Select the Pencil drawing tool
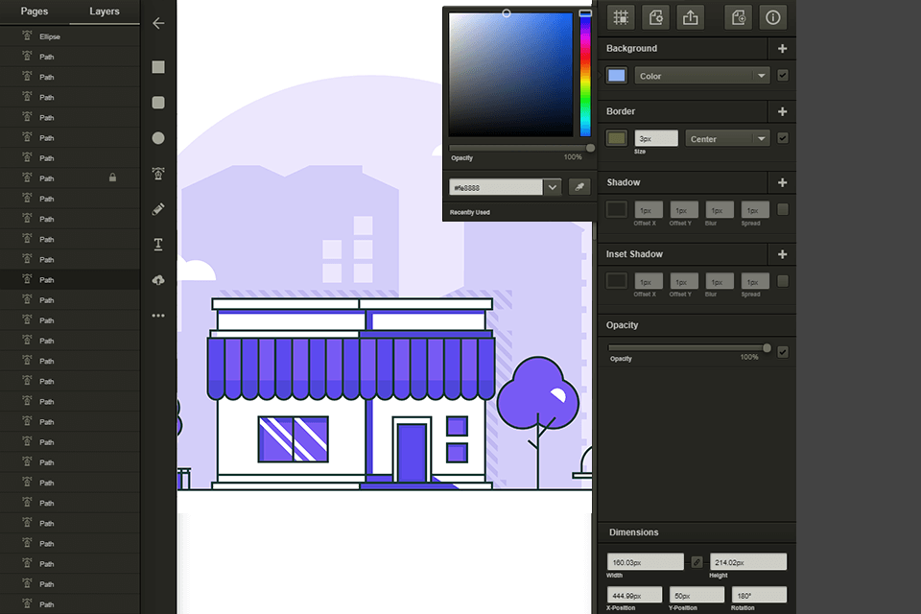This screenshot has width=921, height=614. (x=158, y=209)
